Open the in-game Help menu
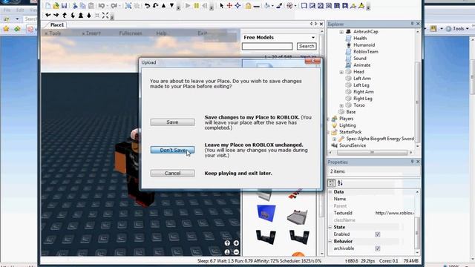The width and height of the screenshot is (475, 267). coord(161,33)
